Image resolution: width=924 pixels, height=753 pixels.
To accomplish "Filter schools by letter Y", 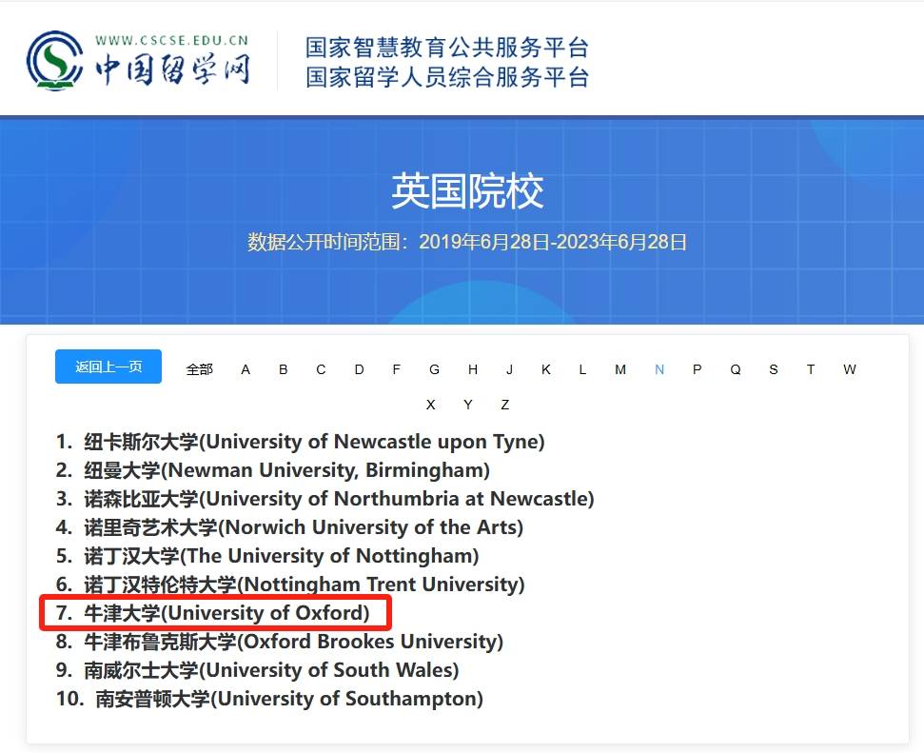I will point(468,405).
